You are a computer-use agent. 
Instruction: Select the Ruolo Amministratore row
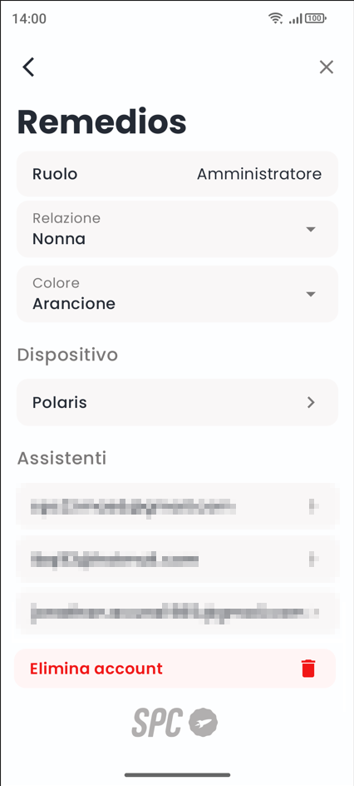click(177, 174)
